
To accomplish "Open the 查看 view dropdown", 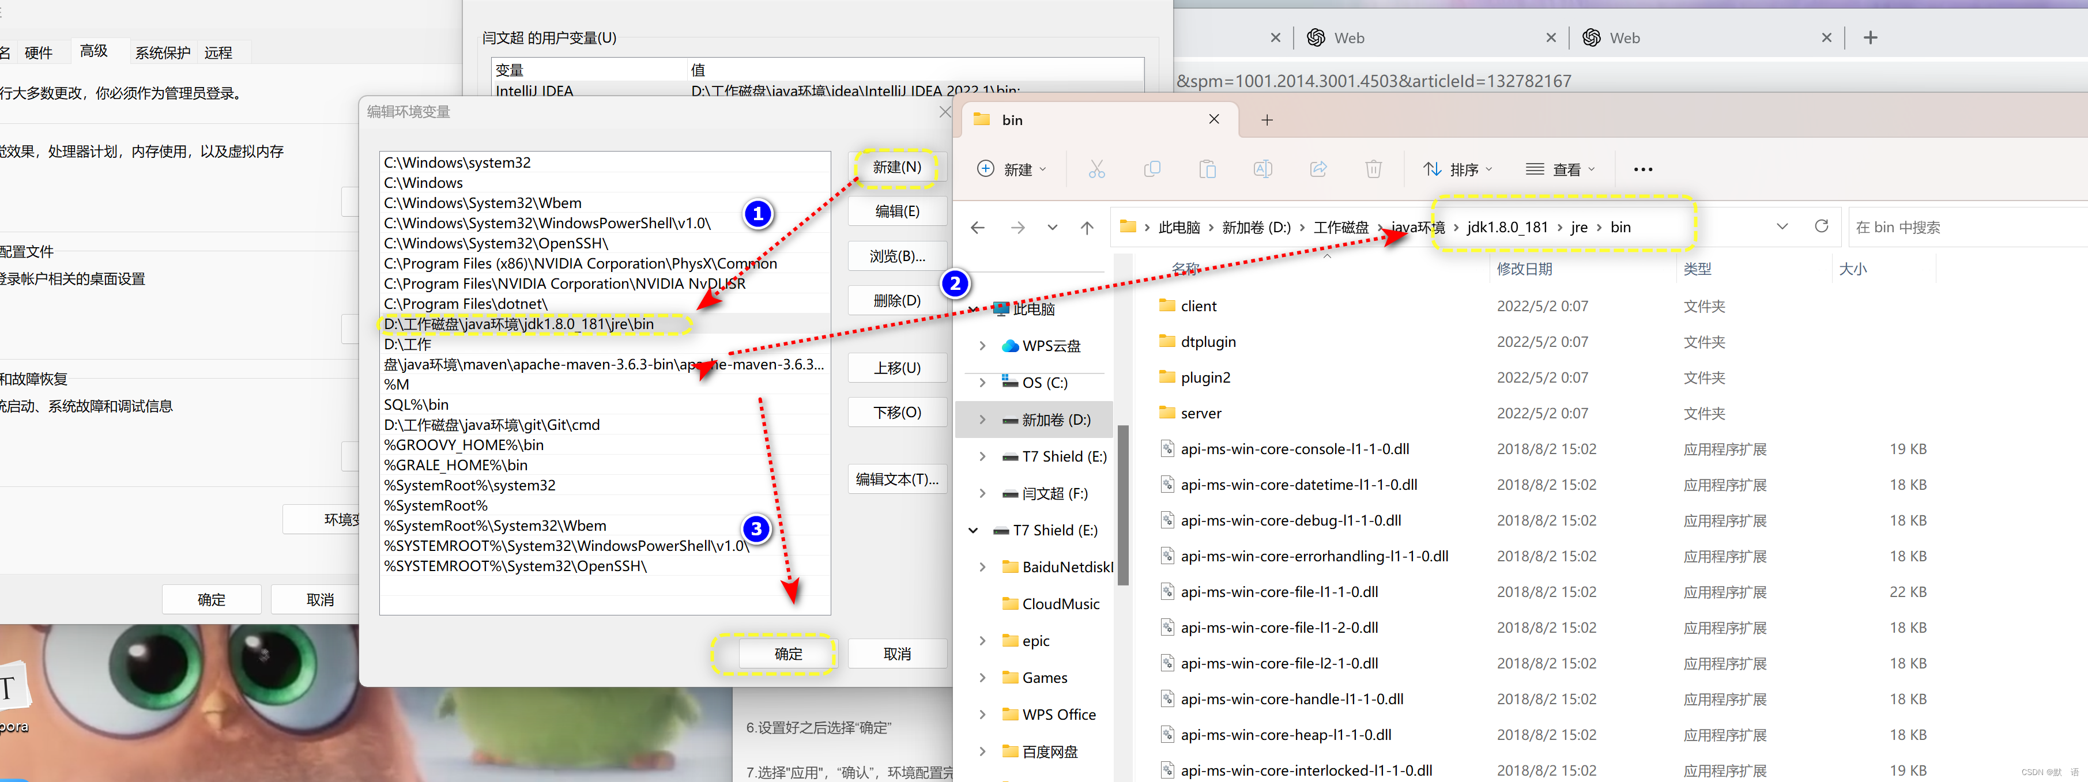I will point(1561,169).
